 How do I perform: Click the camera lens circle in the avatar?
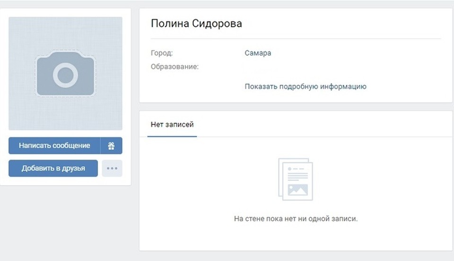pyautogui.click(x=65, y=75)
